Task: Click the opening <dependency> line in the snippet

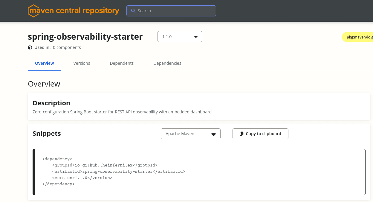Action: pyautogui.click(x=57, y=159)
